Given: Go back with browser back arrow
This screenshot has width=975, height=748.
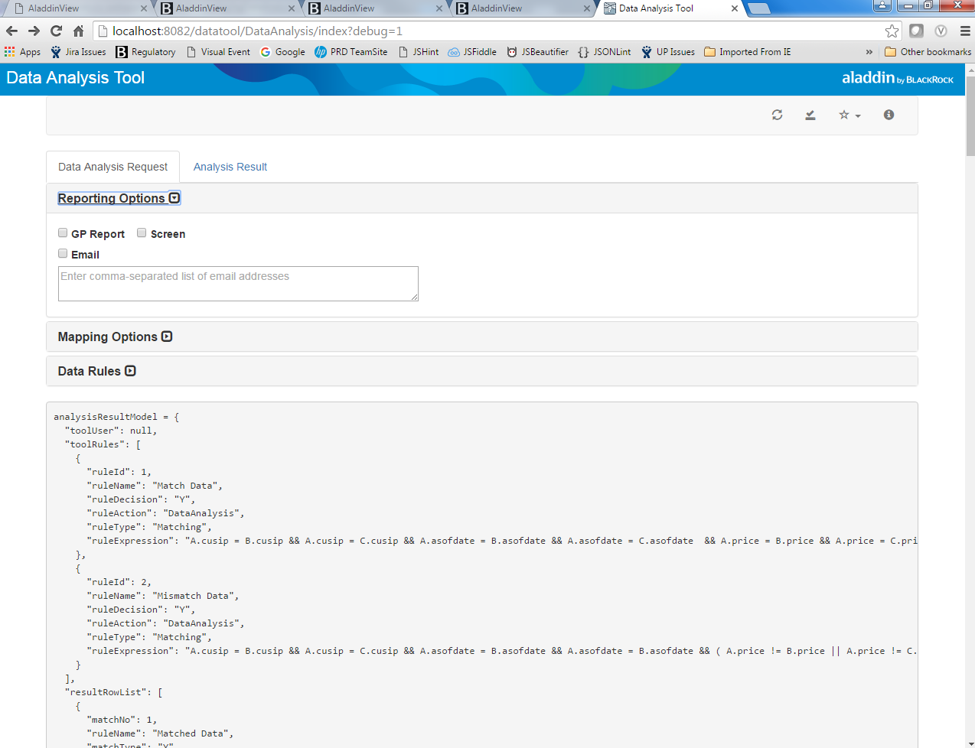Looking at the screenshot, I should click(x=11, y=31).
